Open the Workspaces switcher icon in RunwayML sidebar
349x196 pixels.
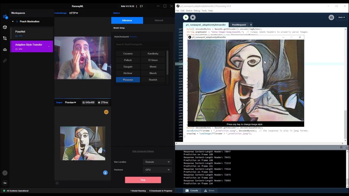[5, 16]
